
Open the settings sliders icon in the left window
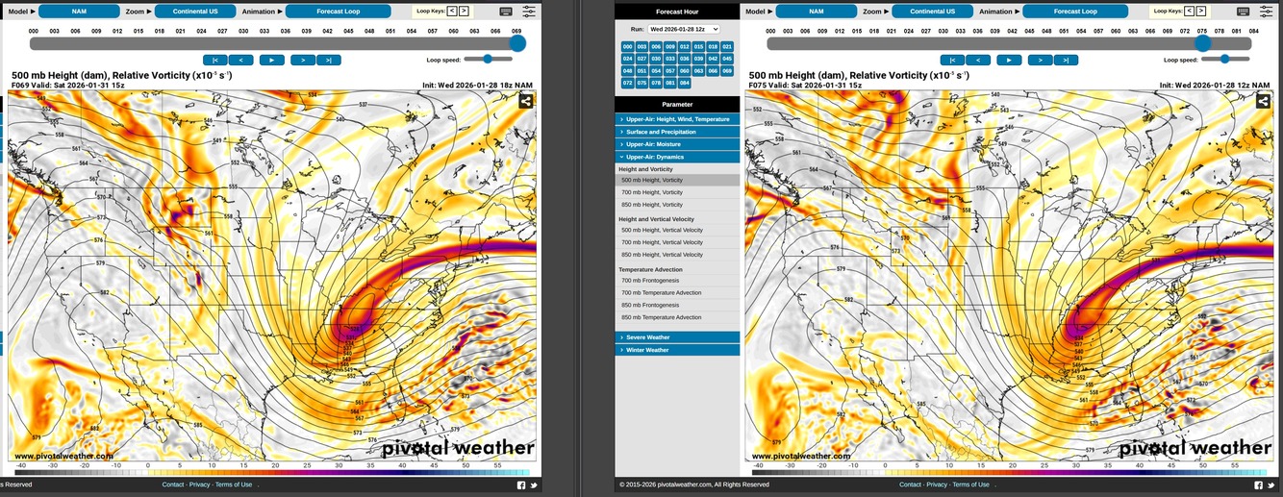(x=529, y=12)
